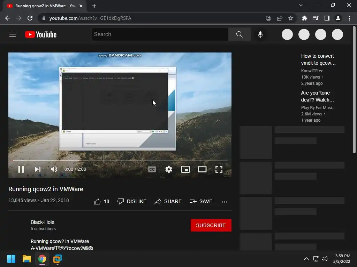Pause the video playback
The width and height of the screenshot is (357, 267).
click(21, 169)
